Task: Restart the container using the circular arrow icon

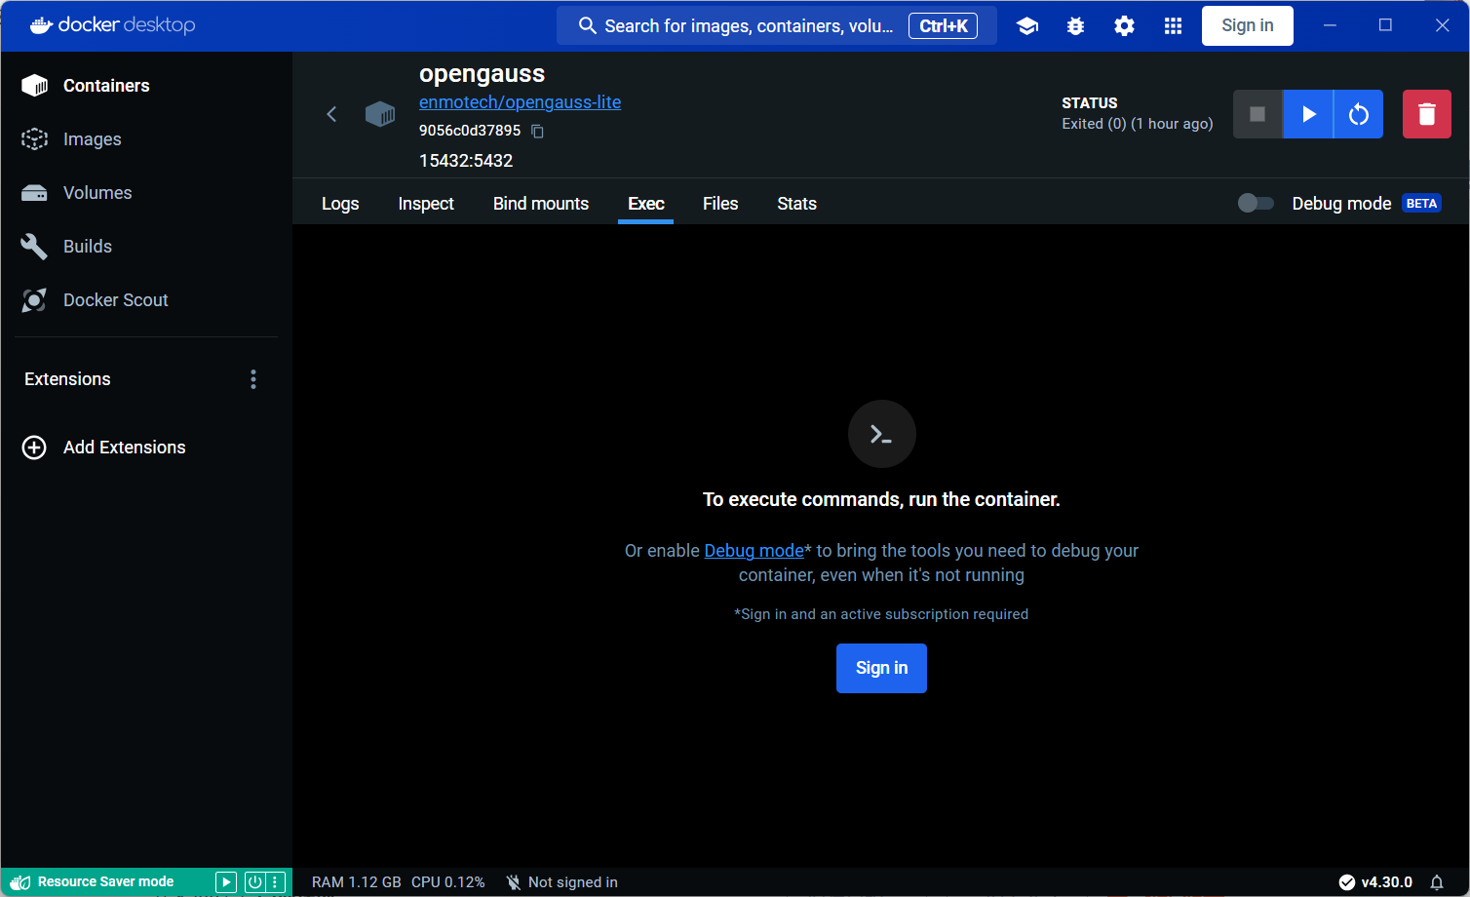Action: click(1358, 113)
